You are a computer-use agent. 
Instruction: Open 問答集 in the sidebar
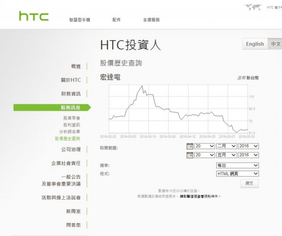[73, 225]
